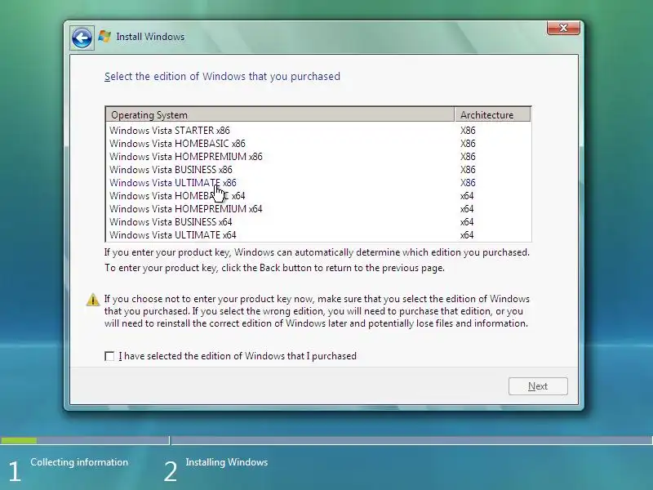
Task: Click X86 architecture cell for STARTER row
Action: pyautogui.click(x=468, y=131)
